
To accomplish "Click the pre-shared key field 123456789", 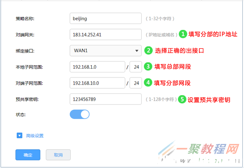I will point(106,99).
